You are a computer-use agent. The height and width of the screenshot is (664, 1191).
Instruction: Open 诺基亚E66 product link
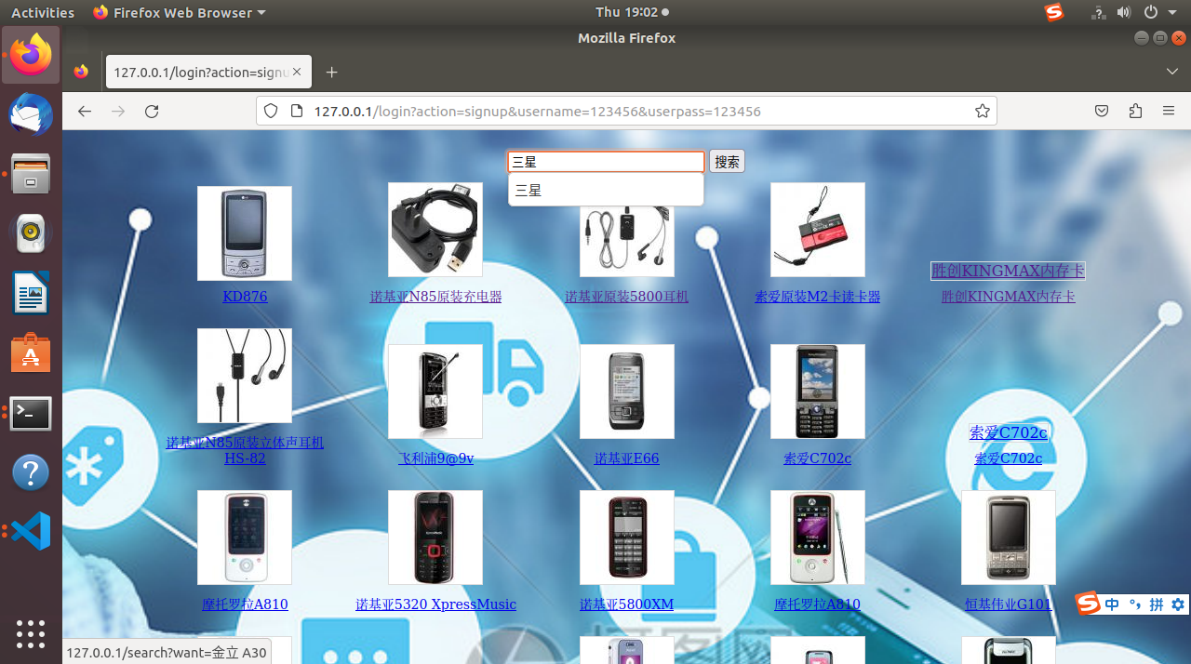[626, 458]
